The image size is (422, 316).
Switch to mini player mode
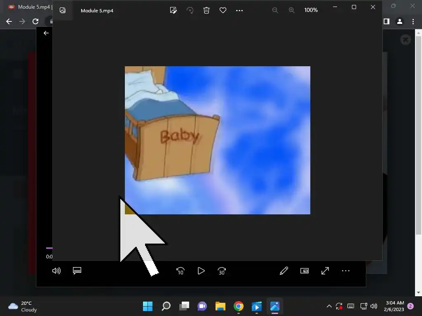(305, 271)
